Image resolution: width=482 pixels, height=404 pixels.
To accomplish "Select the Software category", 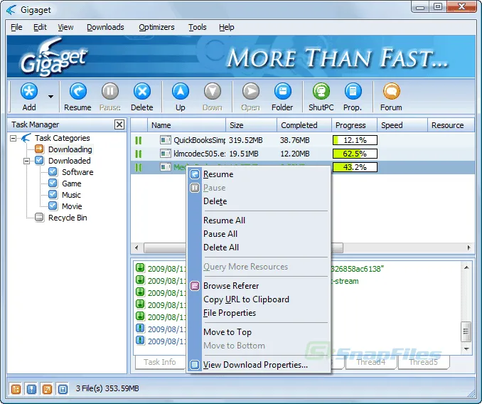I will 77,172.
